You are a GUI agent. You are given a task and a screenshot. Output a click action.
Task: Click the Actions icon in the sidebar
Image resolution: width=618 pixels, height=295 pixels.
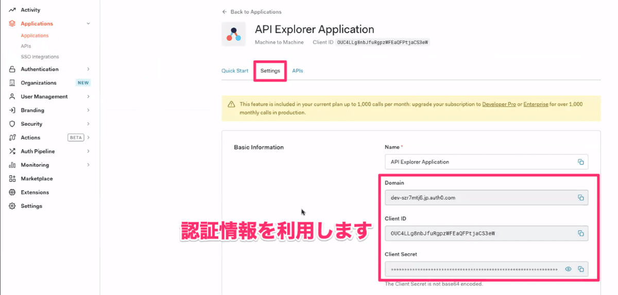click(x=12, y=138)
